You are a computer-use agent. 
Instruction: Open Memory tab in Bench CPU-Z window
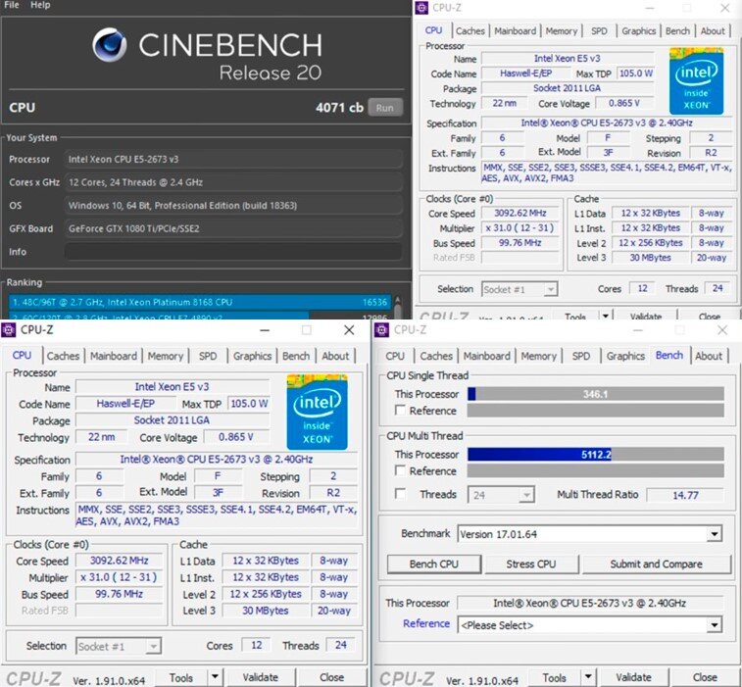pos(538,356)
